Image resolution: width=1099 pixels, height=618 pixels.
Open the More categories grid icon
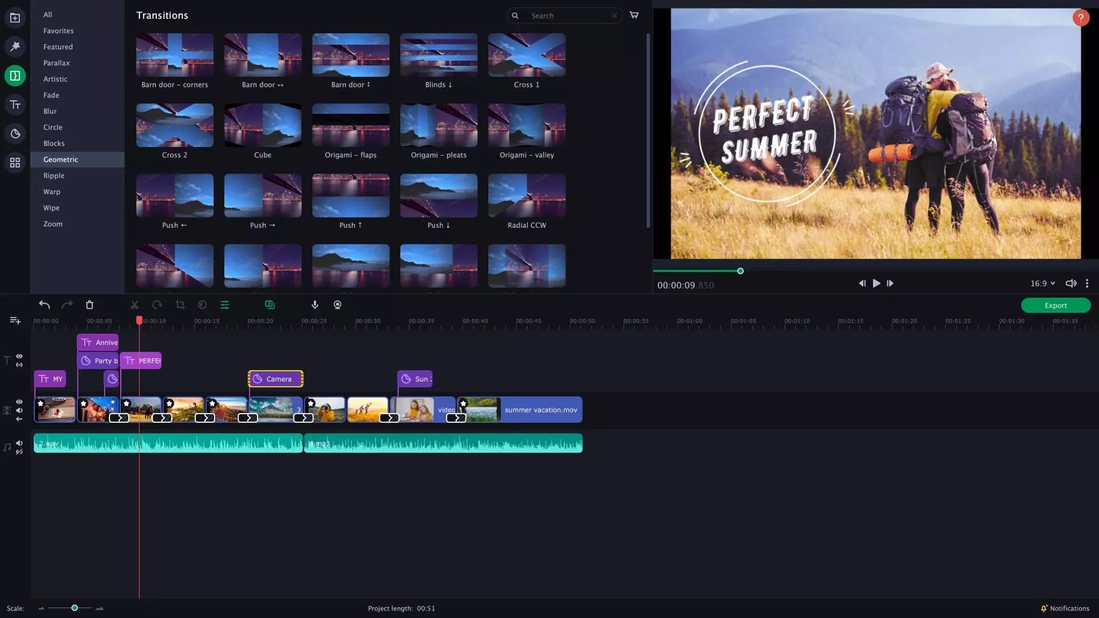(14, 163)
